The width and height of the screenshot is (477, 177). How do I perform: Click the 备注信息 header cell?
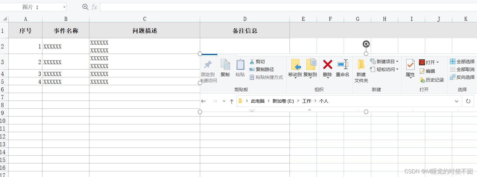click(245, 30)
